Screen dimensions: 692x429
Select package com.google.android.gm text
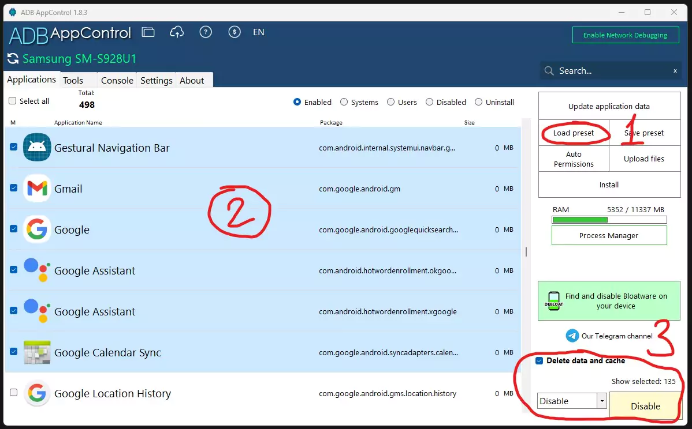(x=360, y=189)
